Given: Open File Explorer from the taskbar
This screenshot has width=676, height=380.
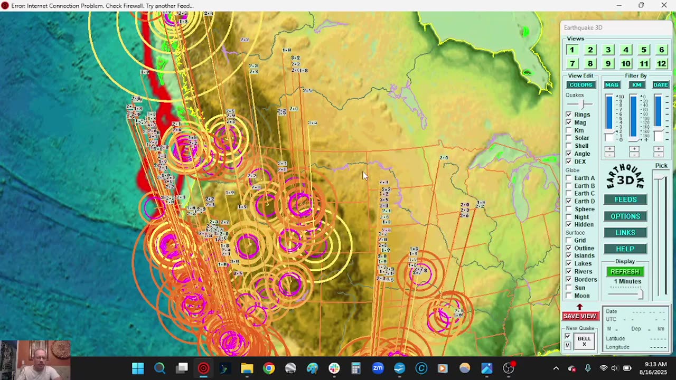Looking at the screenshot, I should [x=247, y=368].
